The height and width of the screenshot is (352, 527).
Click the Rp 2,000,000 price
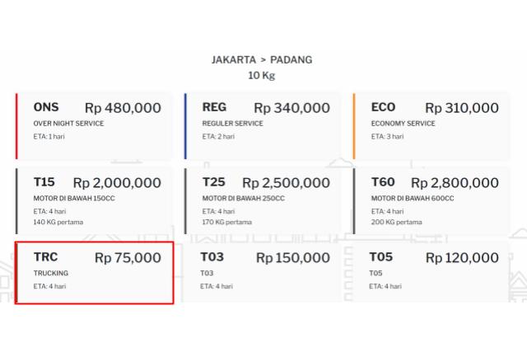tap(117, 183)
